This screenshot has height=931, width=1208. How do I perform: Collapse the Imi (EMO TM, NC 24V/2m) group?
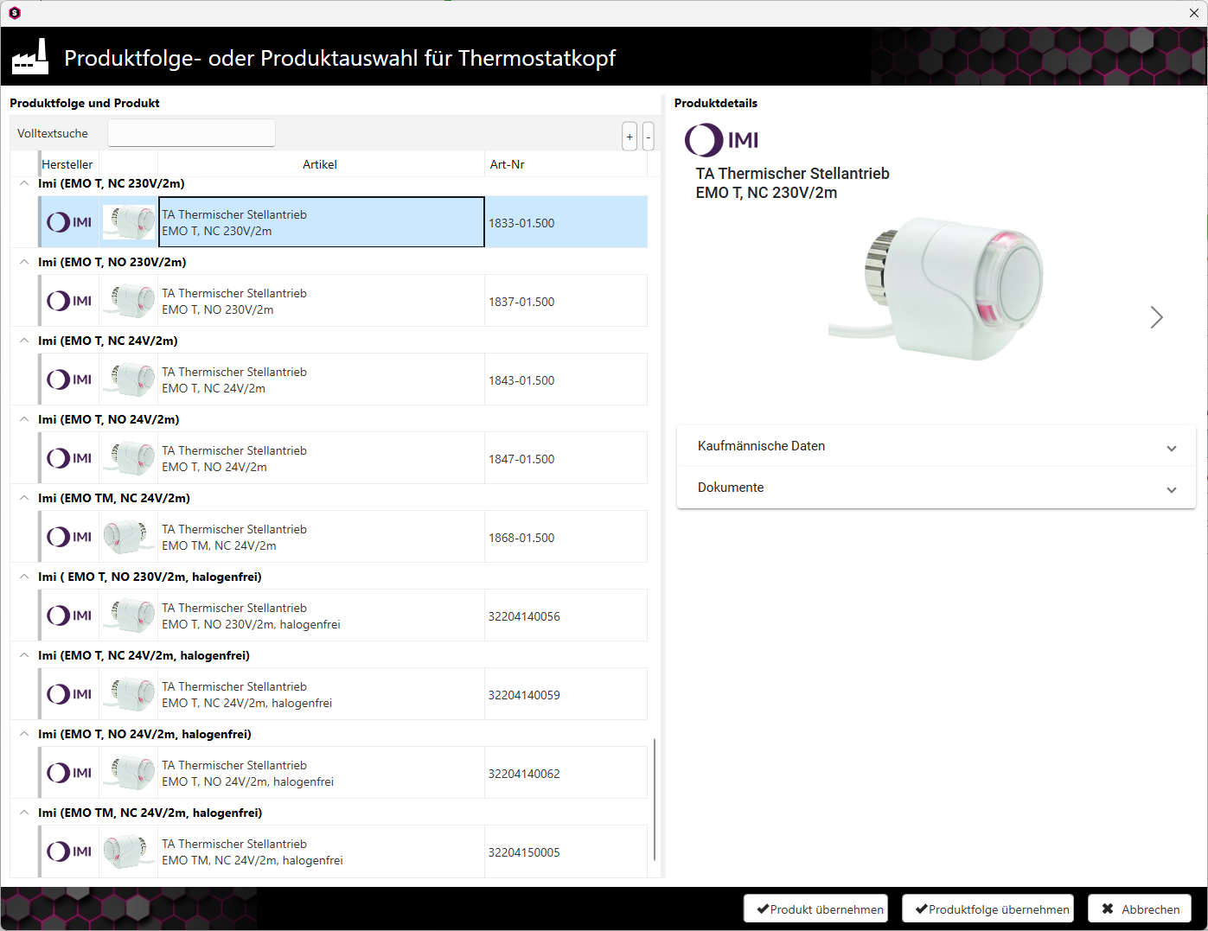(24, 498)
